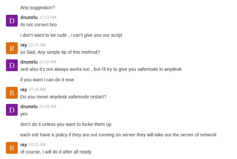The image size is (237, 159).
Task: Click ray's orange avatar at 10:15 AM
Action: click(12, 48)
